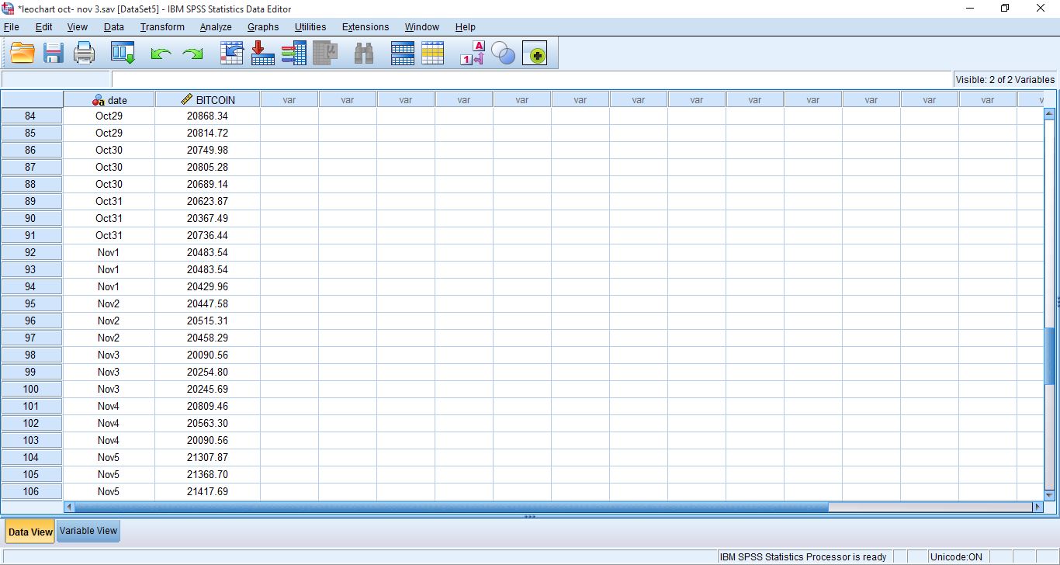1060x565 pixels.
Task: Open the Analyze menu
Action: (216, 26)
